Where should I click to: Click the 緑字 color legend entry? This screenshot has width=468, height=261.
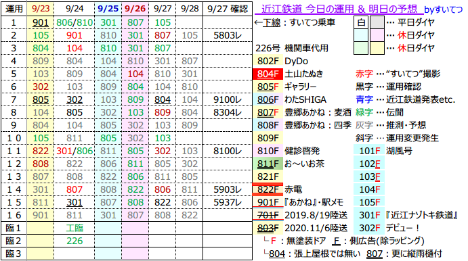[364, 112]
